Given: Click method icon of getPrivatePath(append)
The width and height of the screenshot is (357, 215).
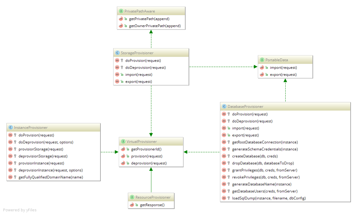Looking at the screenshot, I should (x=121, y=19).
